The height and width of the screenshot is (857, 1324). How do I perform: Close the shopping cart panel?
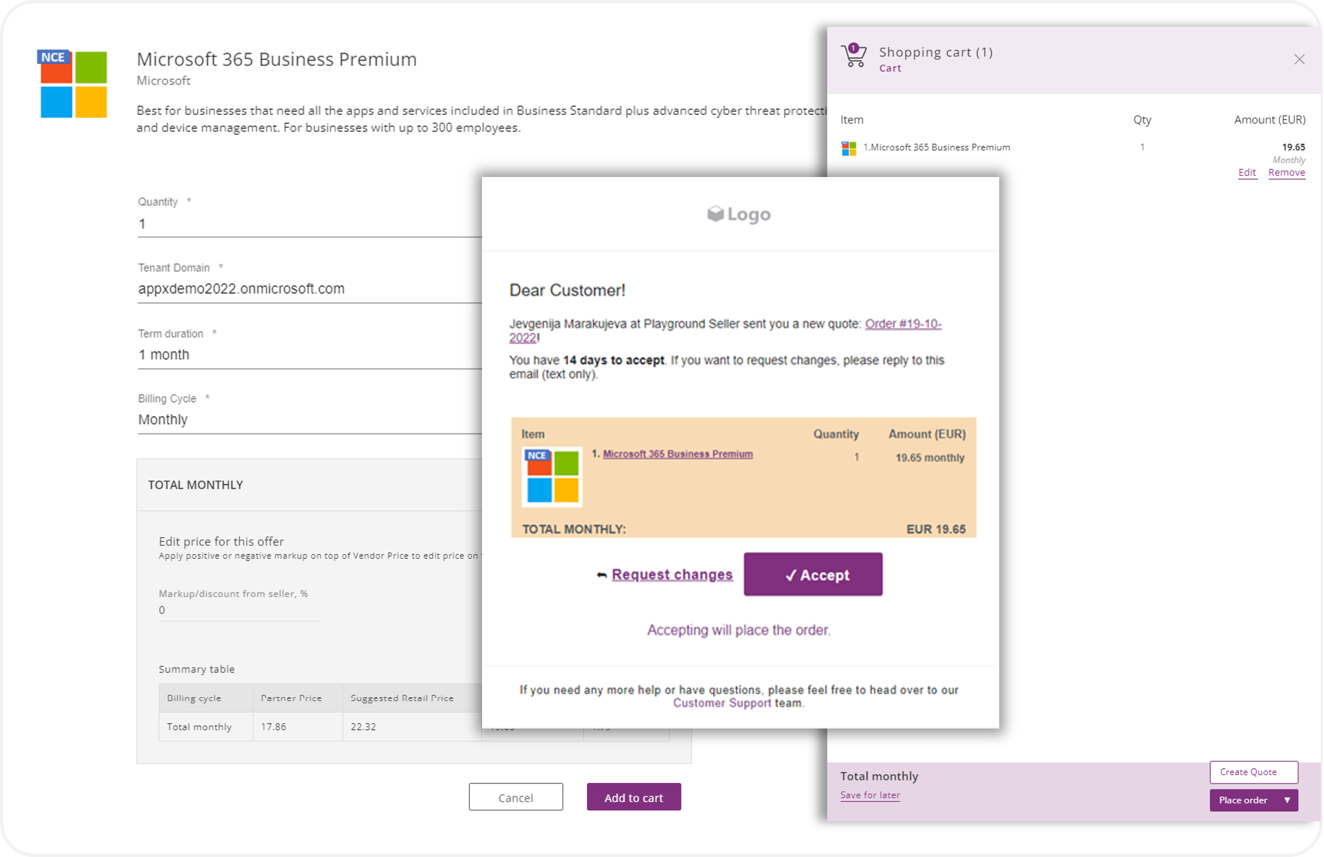point(1299,59)
